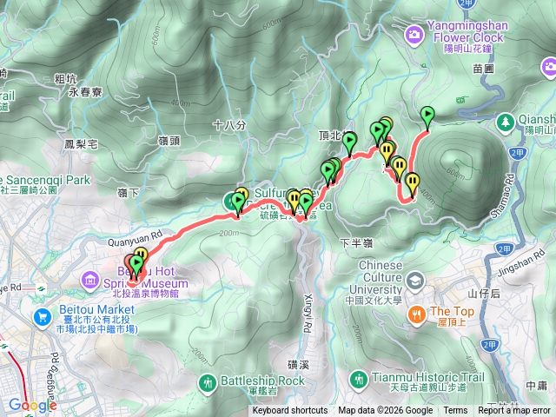Open the Terms link
Image resolution: width=556 pixels, height=417 pixels.
tap(455, 411)
